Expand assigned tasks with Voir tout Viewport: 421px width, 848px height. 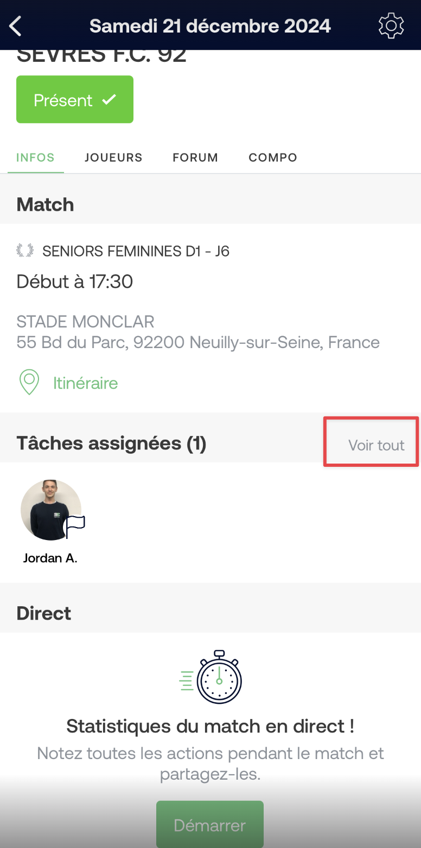click(x=377, y=445)
